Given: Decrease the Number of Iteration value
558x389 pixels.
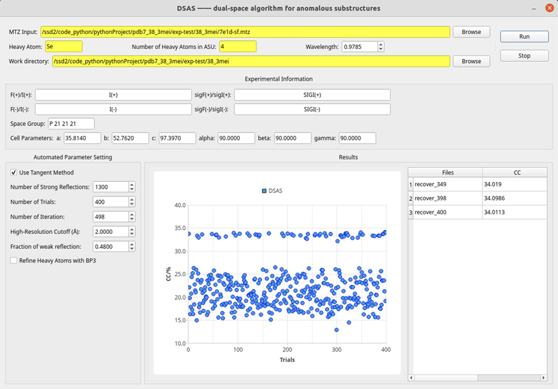Looking at the screenshot, I should click(x=132, y=219).
